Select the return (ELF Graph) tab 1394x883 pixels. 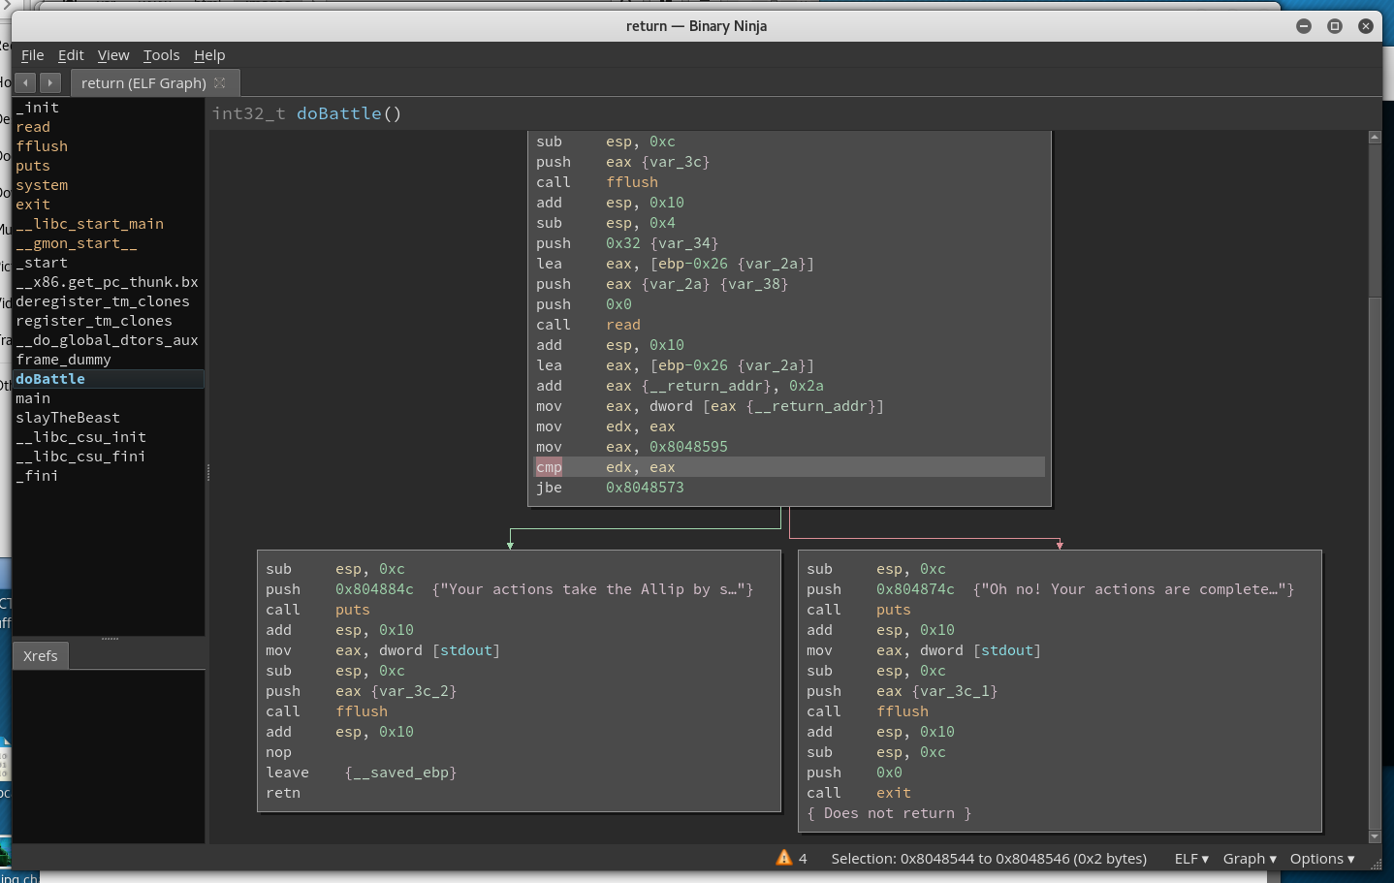point(143,83)
